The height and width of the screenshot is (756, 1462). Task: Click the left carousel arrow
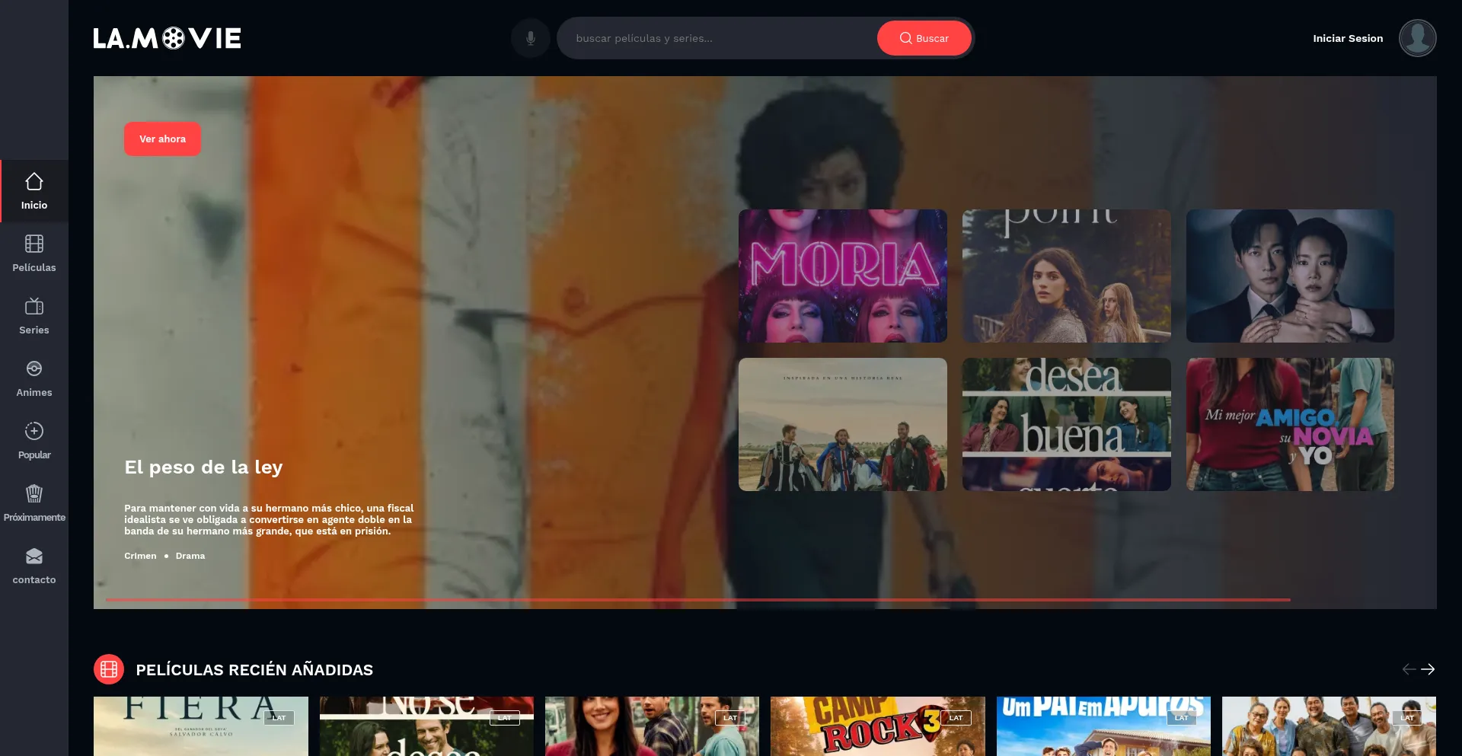pyautogui.click(x=1409, y=669)
